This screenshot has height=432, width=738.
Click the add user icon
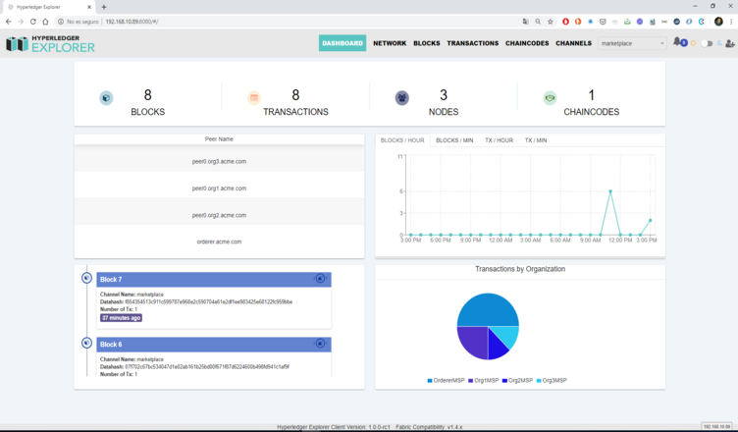730,43
